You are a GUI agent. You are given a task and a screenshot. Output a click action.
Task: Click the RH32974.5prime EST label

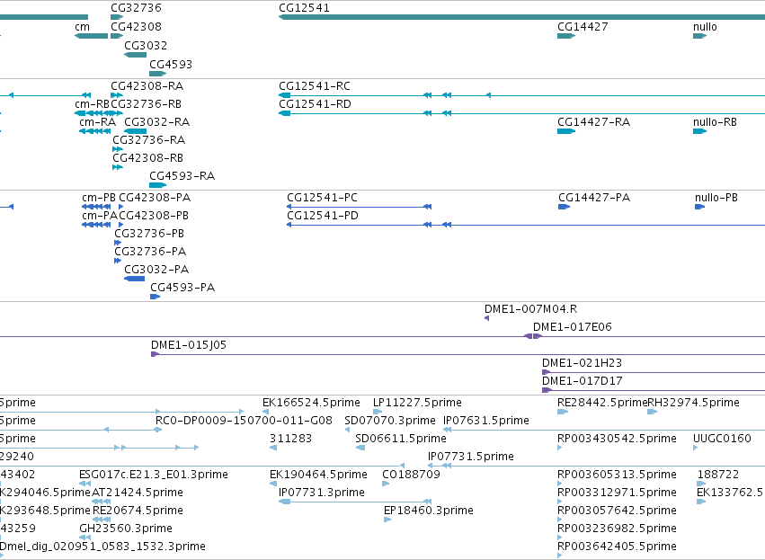coord(693,403)
